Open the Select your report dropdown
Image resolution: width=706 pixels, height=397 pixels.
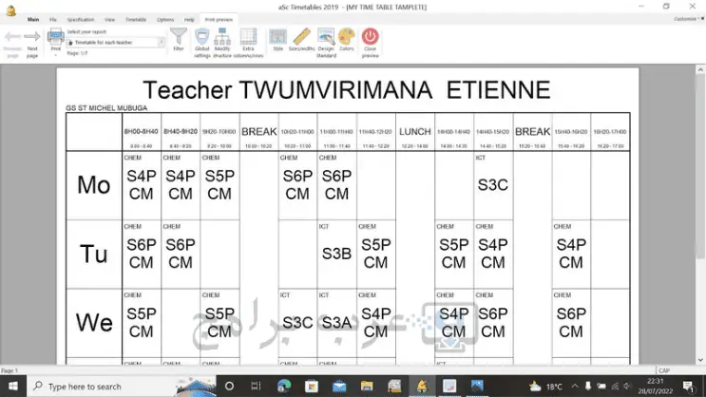pos(116,43)
